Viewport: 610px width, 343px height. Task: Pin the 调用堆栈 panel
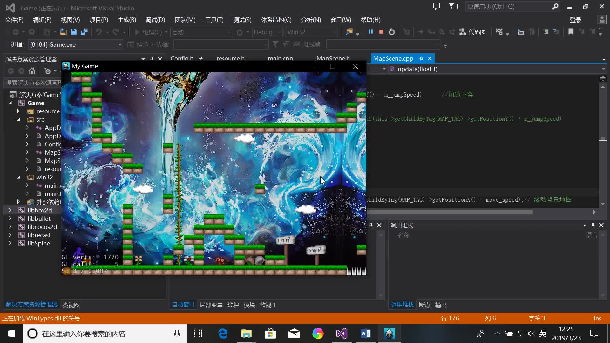tap(593, 225)
